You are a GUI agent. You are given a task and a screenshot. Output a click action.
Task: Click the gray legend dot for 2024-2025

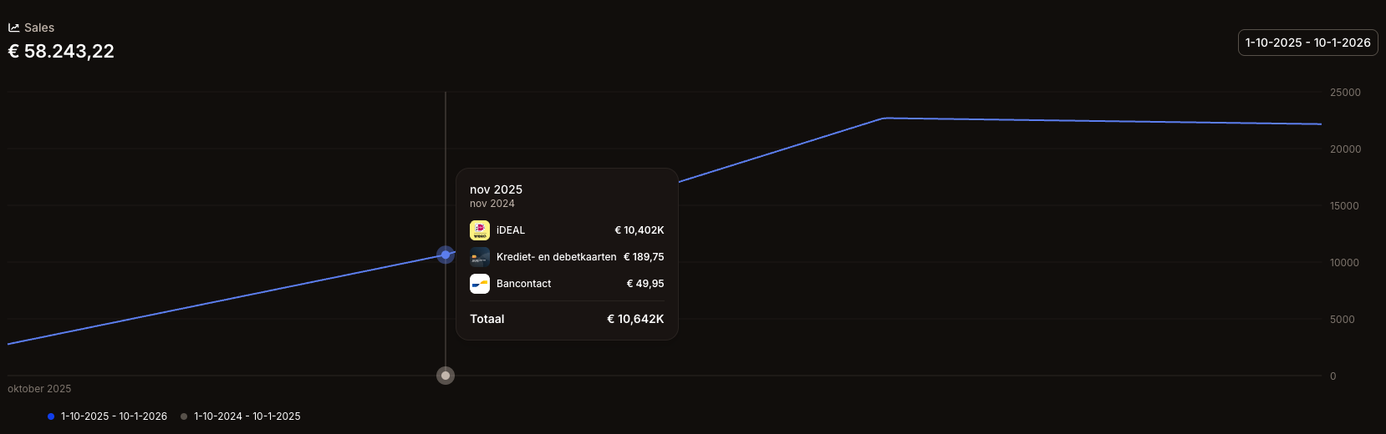184,416
